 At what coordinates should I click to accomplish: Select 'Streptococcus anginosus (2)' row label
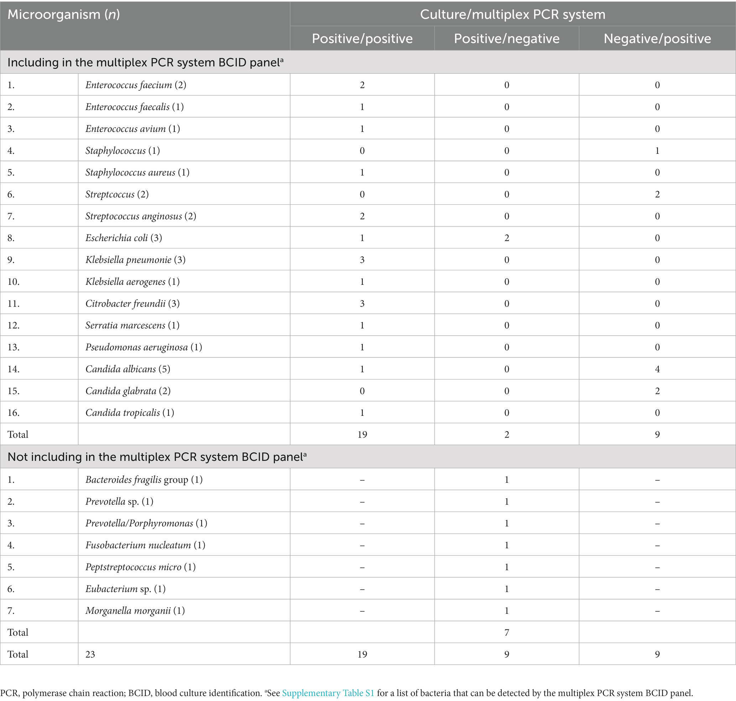[x=141, y=216]
